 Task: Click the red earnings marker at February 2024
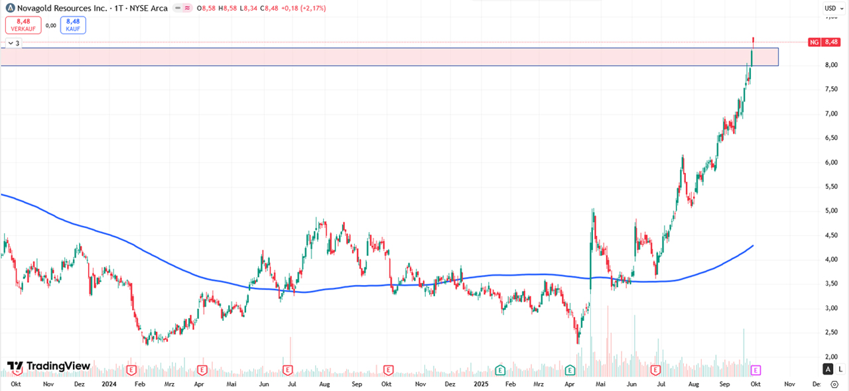click(x=131, y=369)
